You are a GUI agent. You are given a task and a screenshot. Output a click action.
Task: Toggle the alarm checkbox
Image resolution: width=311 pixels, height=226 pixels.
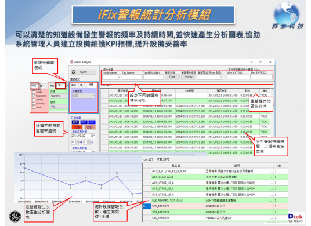click(x=34, y=100)
